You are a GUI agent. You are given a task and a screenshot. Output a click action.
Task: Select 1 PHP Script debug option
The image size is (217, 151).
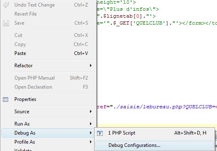154,133
